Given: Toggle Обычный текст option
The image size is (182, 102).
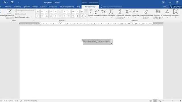Looking at the screenshot, I should coord(22,17).
